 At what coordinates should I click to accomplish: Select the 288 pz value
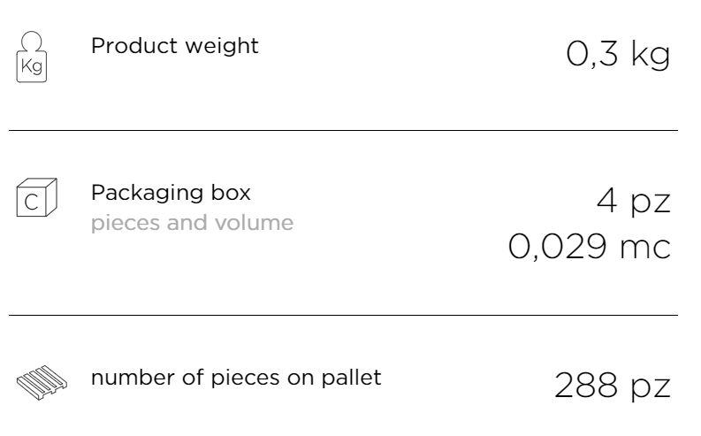point(613,386)
